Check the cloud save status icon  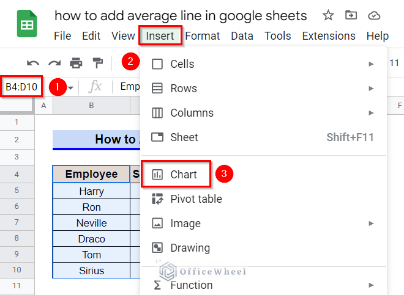click(x=374, y=15)
